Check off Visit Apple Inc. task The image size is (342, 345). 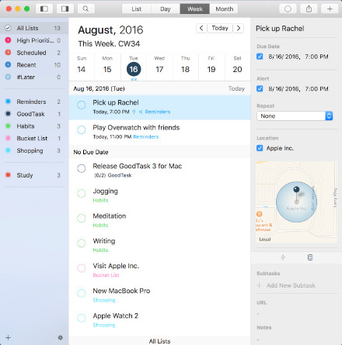pos(82,268)
